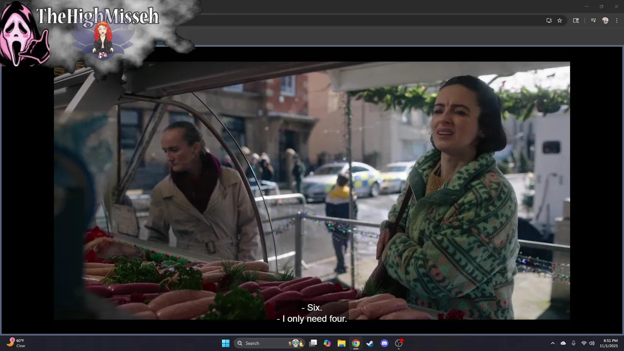Open the Chrome search tabs side panel icon
624x351 pixels.
pyautogui.click(x=576, y=20)
